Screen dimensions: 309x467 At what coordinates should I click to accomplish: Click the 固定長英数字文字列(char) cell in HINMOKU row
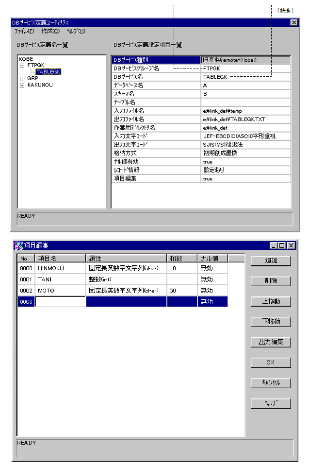(127, 268)
